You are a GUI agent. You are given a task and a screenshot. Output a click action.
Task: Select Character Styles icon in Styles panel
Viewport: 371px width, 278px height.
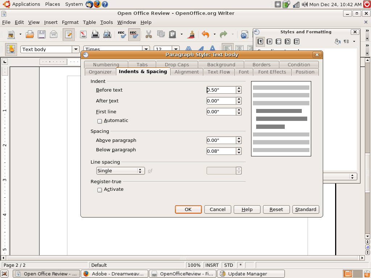click(x=269, y=42)
